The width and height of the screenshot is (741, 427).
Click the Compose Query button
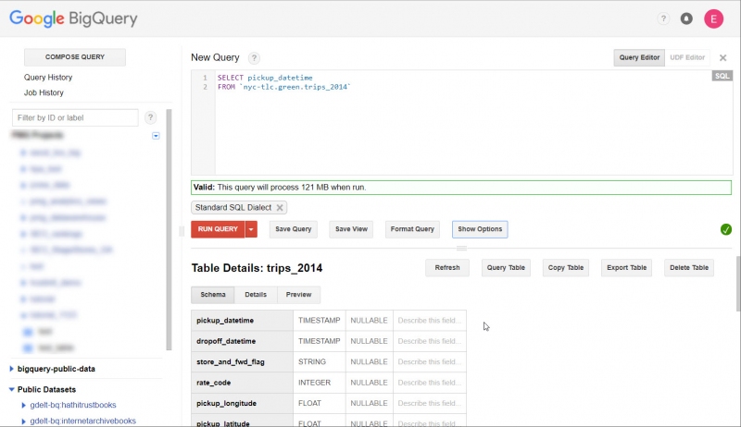click(x=75, y=57)
